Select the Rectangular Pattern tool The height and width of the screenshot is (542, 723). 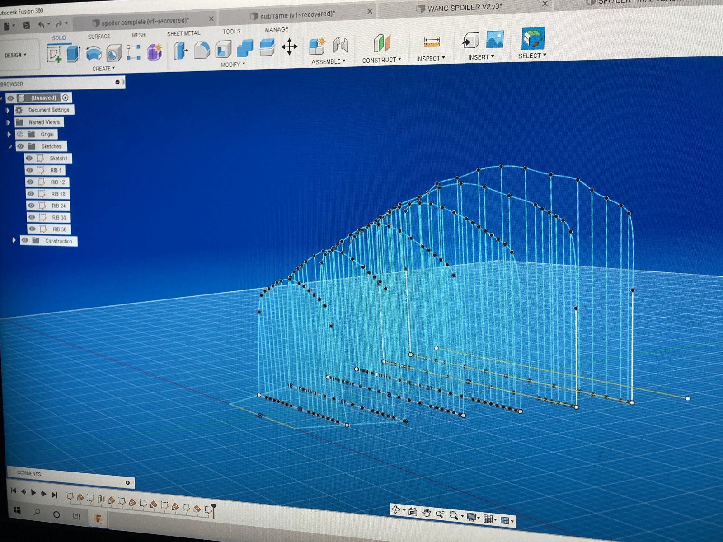pyautogui.click(x=133, y=52)
